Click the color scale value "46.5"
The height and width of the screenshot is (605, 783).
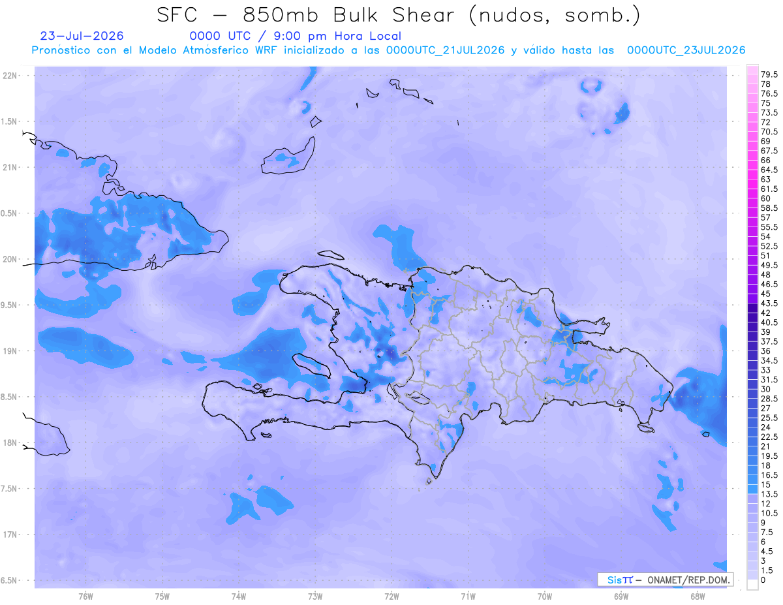(769, 285)
